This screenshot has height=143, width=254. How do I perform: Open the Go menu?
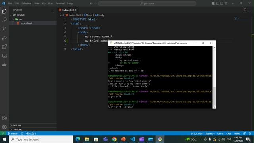[x=44, y=4]
